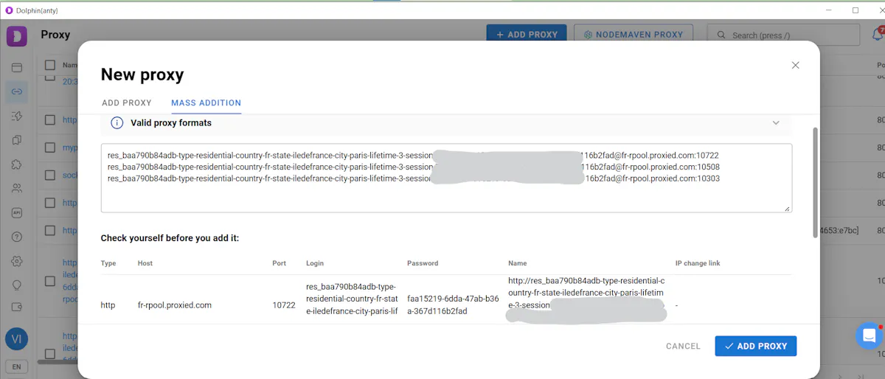Click the + ADD PROXY button in top toolbar
Screen dimensions: 885x379
[527, 34]
